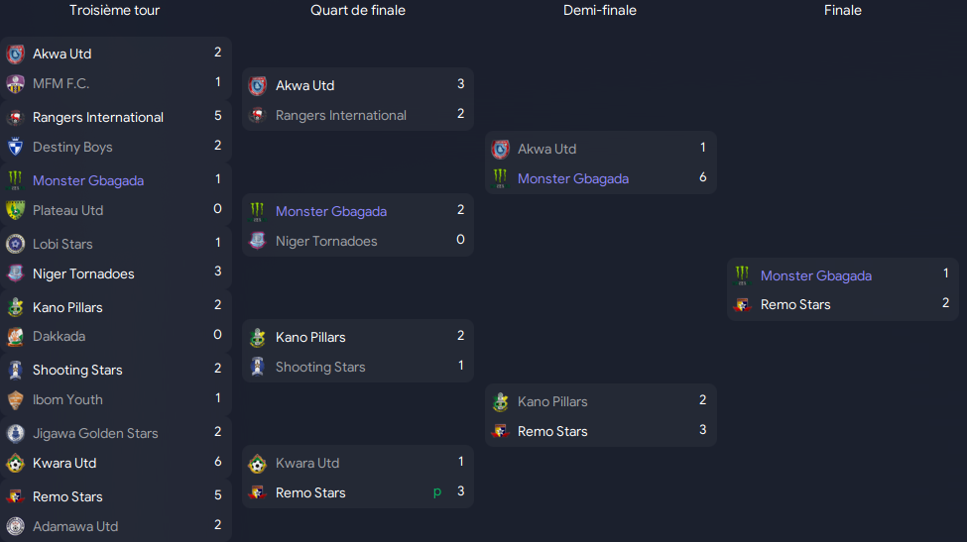Viewport: 967px width, 542px height.
Task: Click Kwara Utd in Quart de finale
Action: [307, 463]
